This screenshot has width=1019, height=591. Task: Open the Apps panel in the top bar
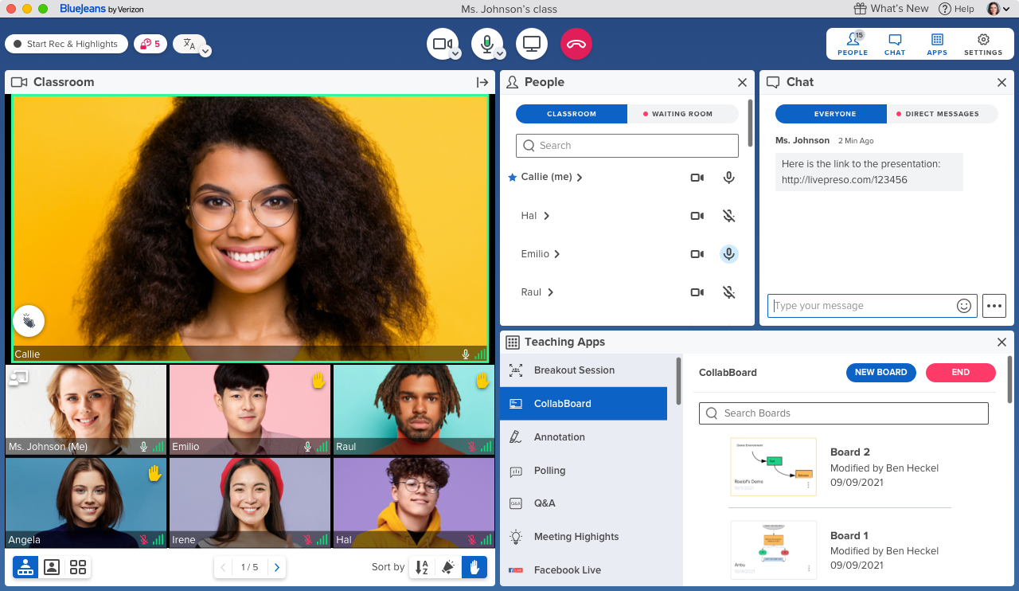coord(936,44)
